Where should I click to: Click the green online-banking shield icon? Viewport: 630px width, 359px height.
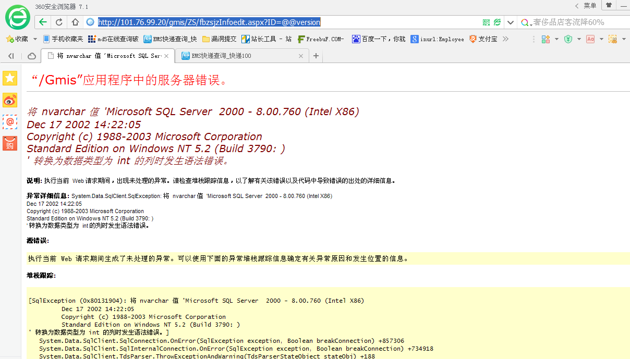tap(568, 39)
